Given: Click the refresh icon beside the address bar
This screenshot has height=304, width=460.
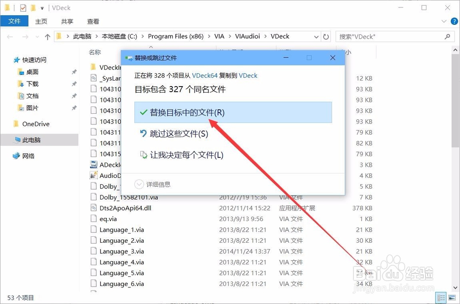Looking at the screenshot, I should [x=327, y=36].
